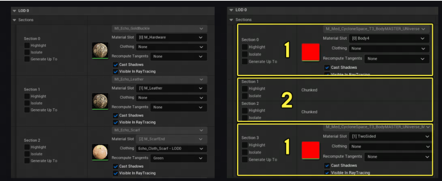Open Clothing dropdown showing Echo_Cloth_Scarf - LOD0

(171, 148)
